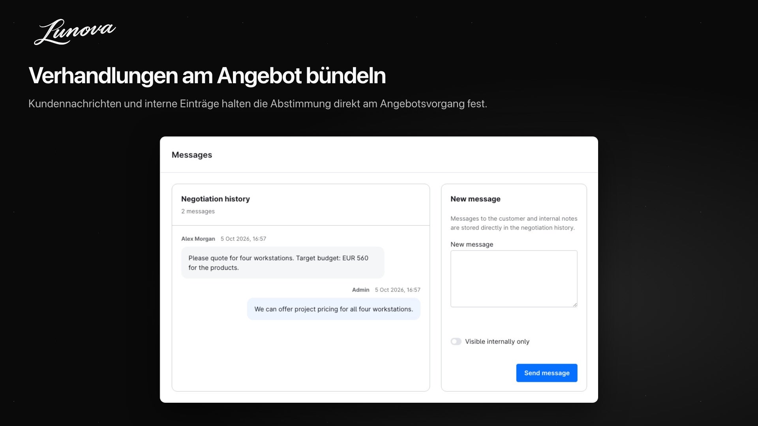Select the 'We can offer project pricing' reply bubble
The height and width of the screenshot is (426, 758).
click(x=334, y=309)
